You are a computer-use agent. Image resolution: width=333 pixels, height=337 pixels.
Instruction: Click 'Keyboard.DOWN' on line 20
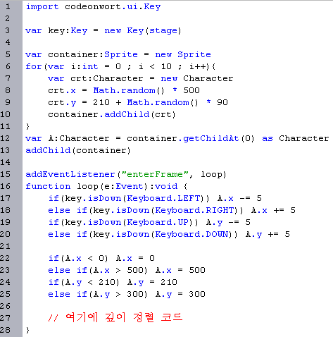click(x=192, y=234)
